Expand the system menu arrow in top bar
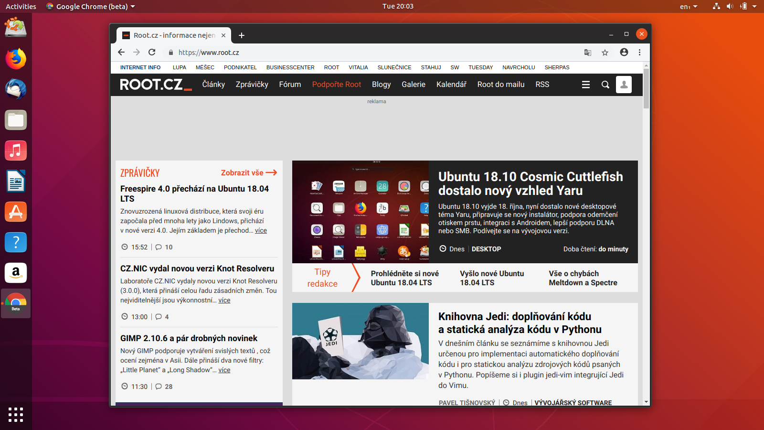 pos(754,6)
